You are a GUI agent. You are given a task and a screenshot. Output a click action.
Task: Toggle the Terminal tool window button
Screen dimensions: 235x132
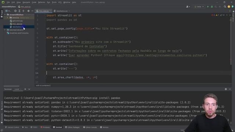57,127
